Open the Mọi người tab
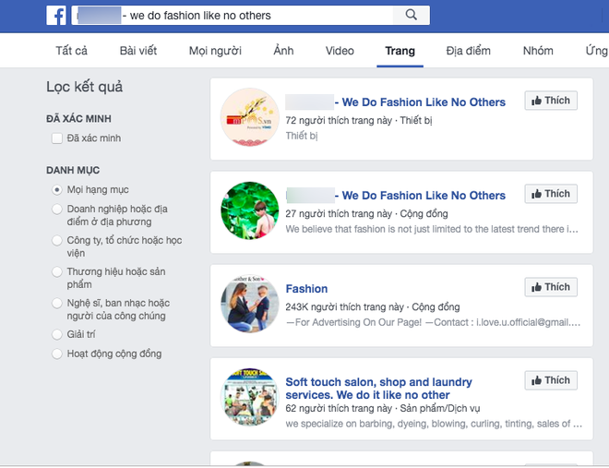Image resolution: width=609 pixels, height=468 pixels. click(x=215, y=51)
